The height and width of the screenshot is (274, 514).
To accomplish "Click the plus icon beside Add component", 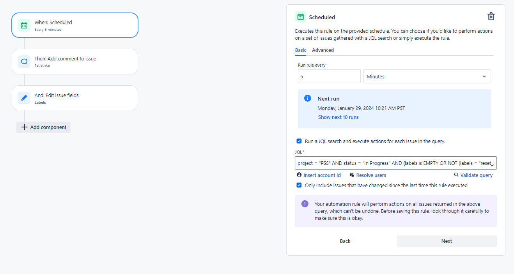I will pyautogui.click(x=24, y=127).
